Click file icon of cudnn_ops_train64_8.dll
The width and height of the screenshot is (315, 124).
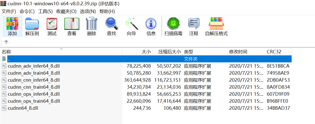4,101
